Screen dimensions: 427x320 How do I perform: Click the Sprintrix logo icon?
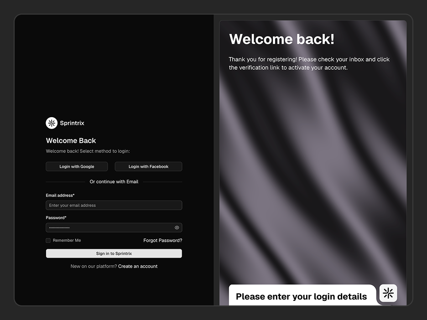[x=52, y=123]
